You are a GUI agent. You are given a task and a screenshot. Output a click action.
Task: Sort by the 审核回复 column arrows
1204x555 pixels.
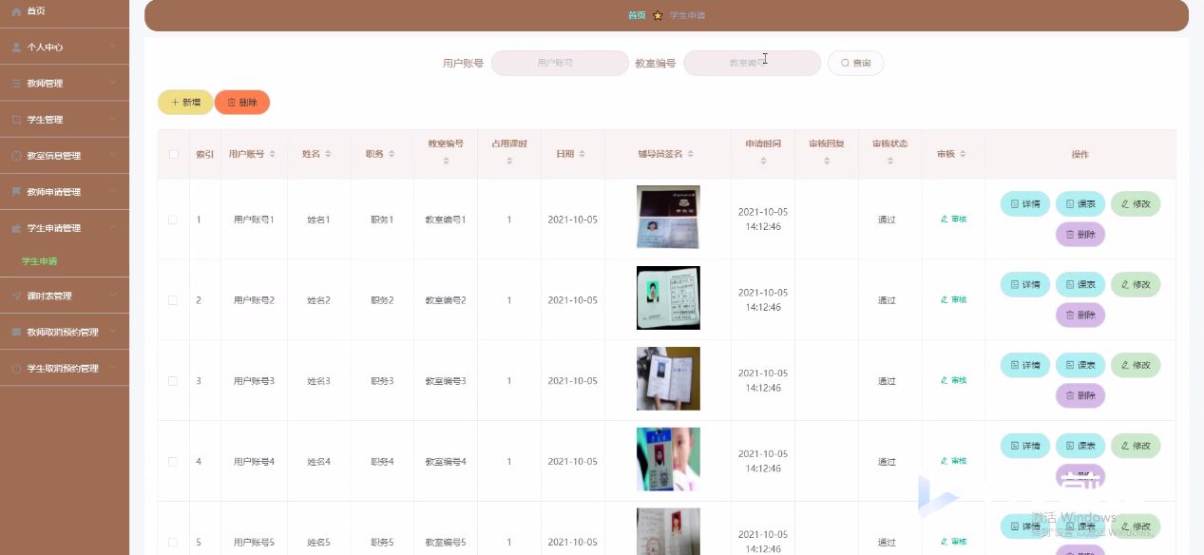tap(827, 163)
